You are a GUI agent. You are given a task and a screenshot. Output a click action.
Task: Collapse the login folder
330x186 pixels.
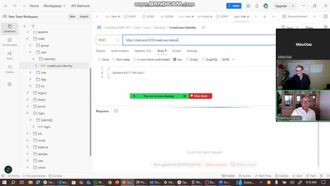click(x=27, y=113)
